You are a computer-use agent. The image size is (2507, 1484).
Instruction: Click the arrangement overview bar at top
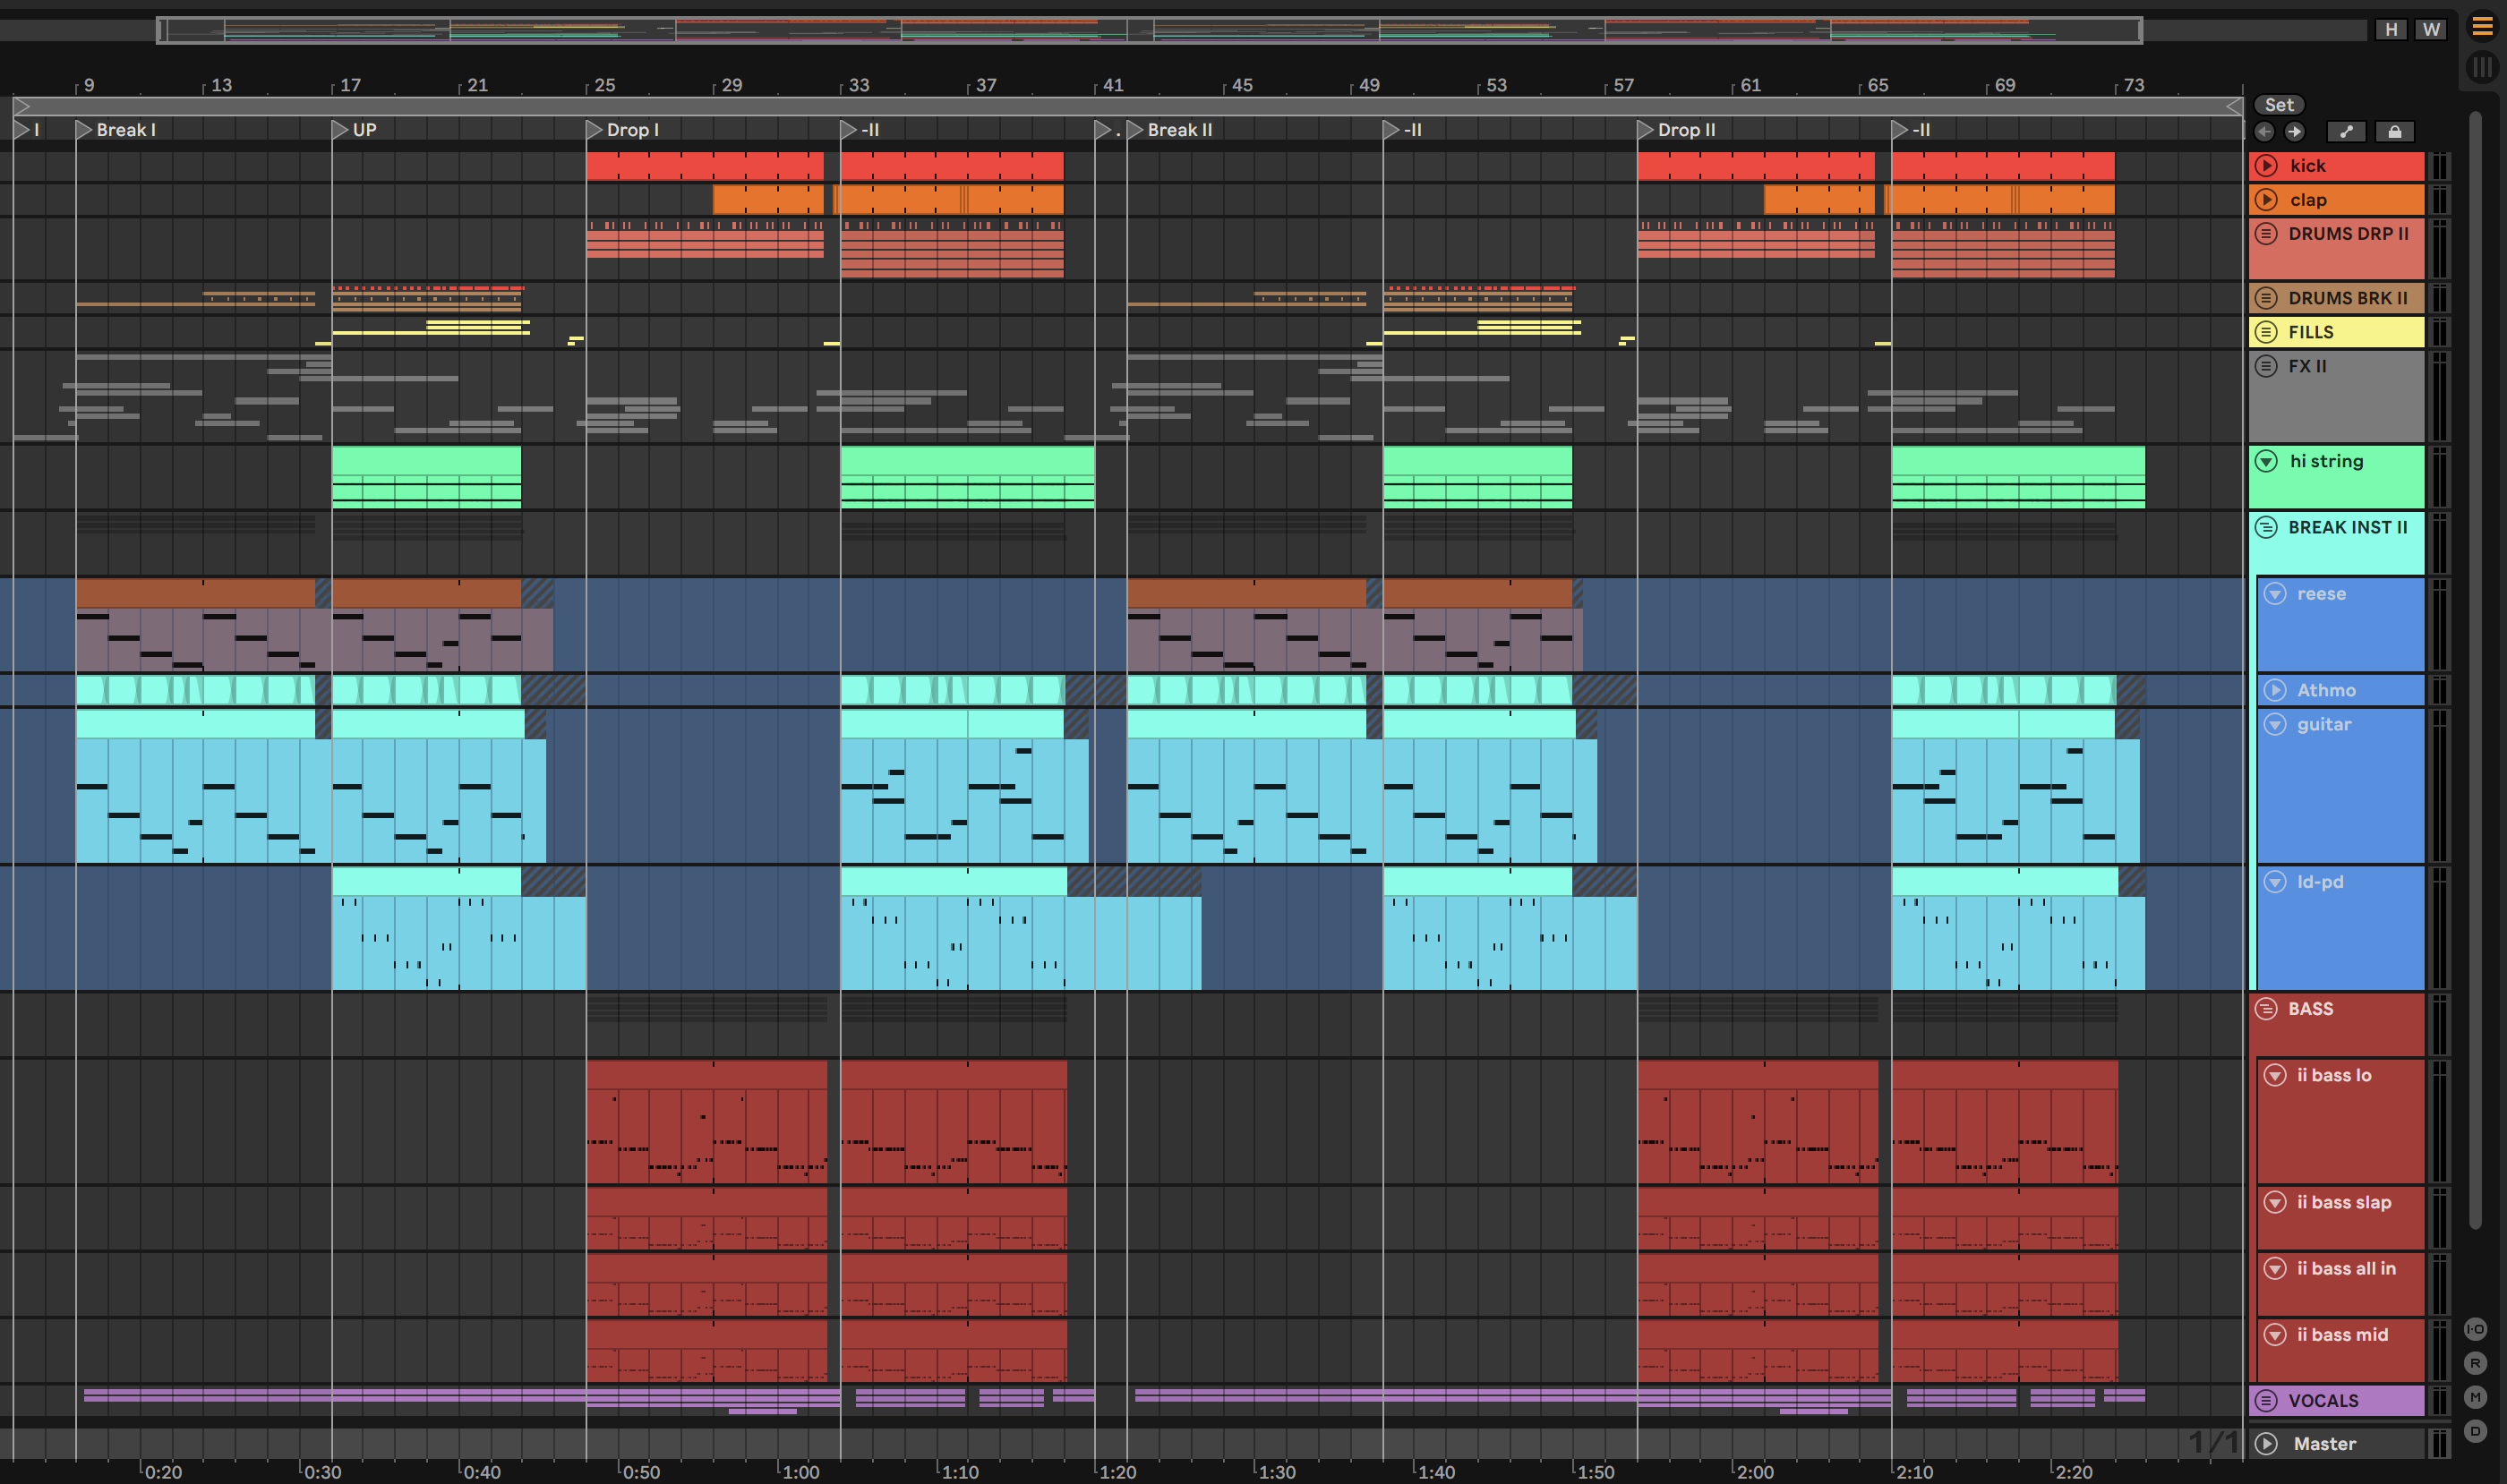pyautogui.click(x=1150, y=30)
